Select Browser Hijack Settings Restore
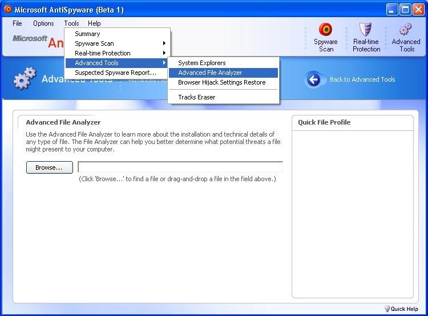The height and width of the screenshot is (316, 428). click(x=223, y=82)
